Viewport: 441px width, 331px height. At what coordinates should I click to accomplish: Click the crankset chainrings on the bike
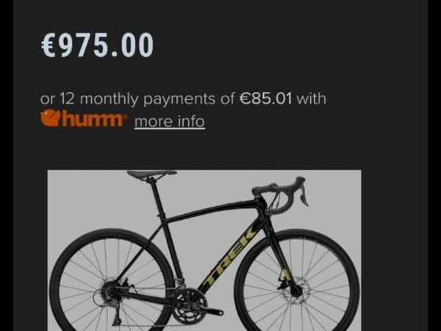tap(189, 307)
